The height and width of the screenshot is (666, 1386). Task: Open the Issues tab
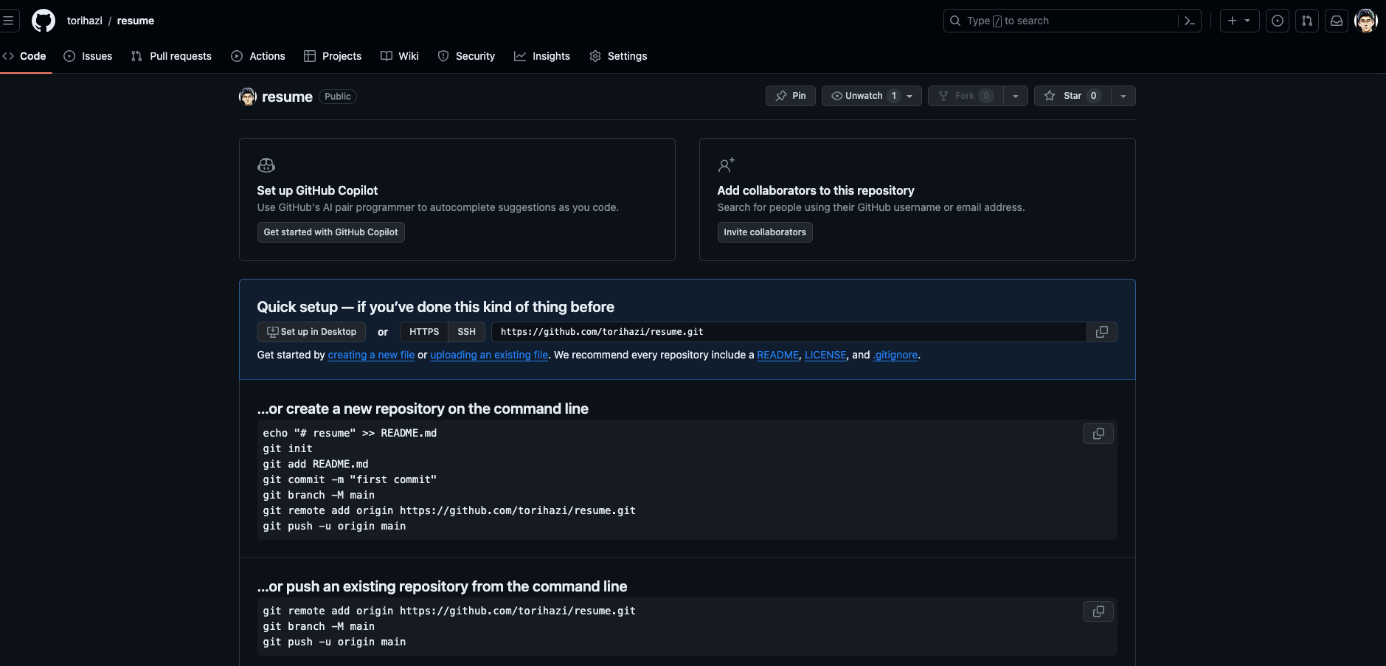(88, 56)
